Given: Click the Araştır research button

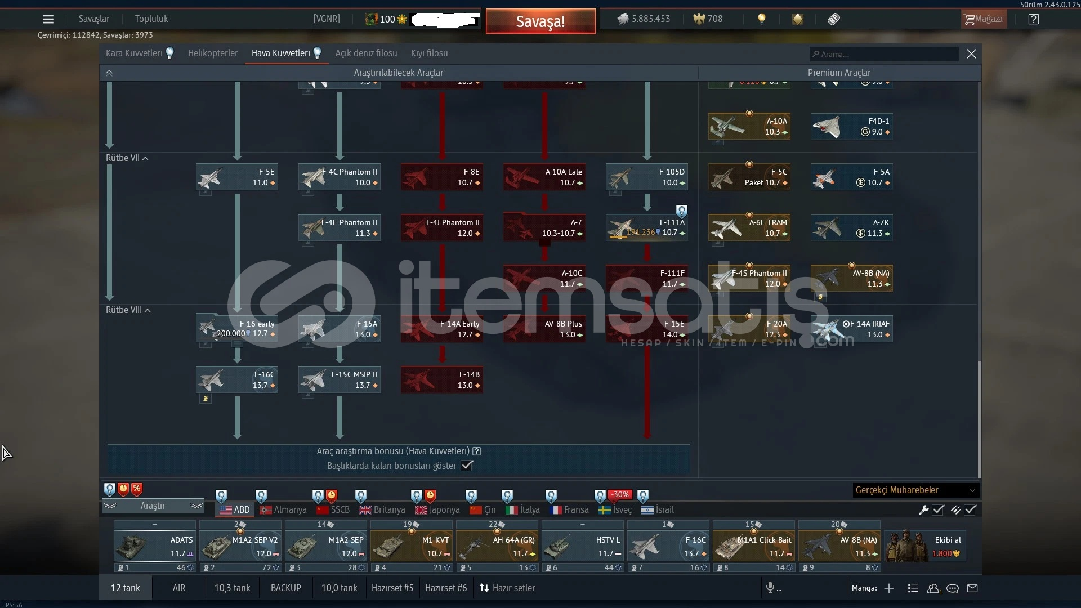Looking at the screenshot, I should tap(153, 506).
